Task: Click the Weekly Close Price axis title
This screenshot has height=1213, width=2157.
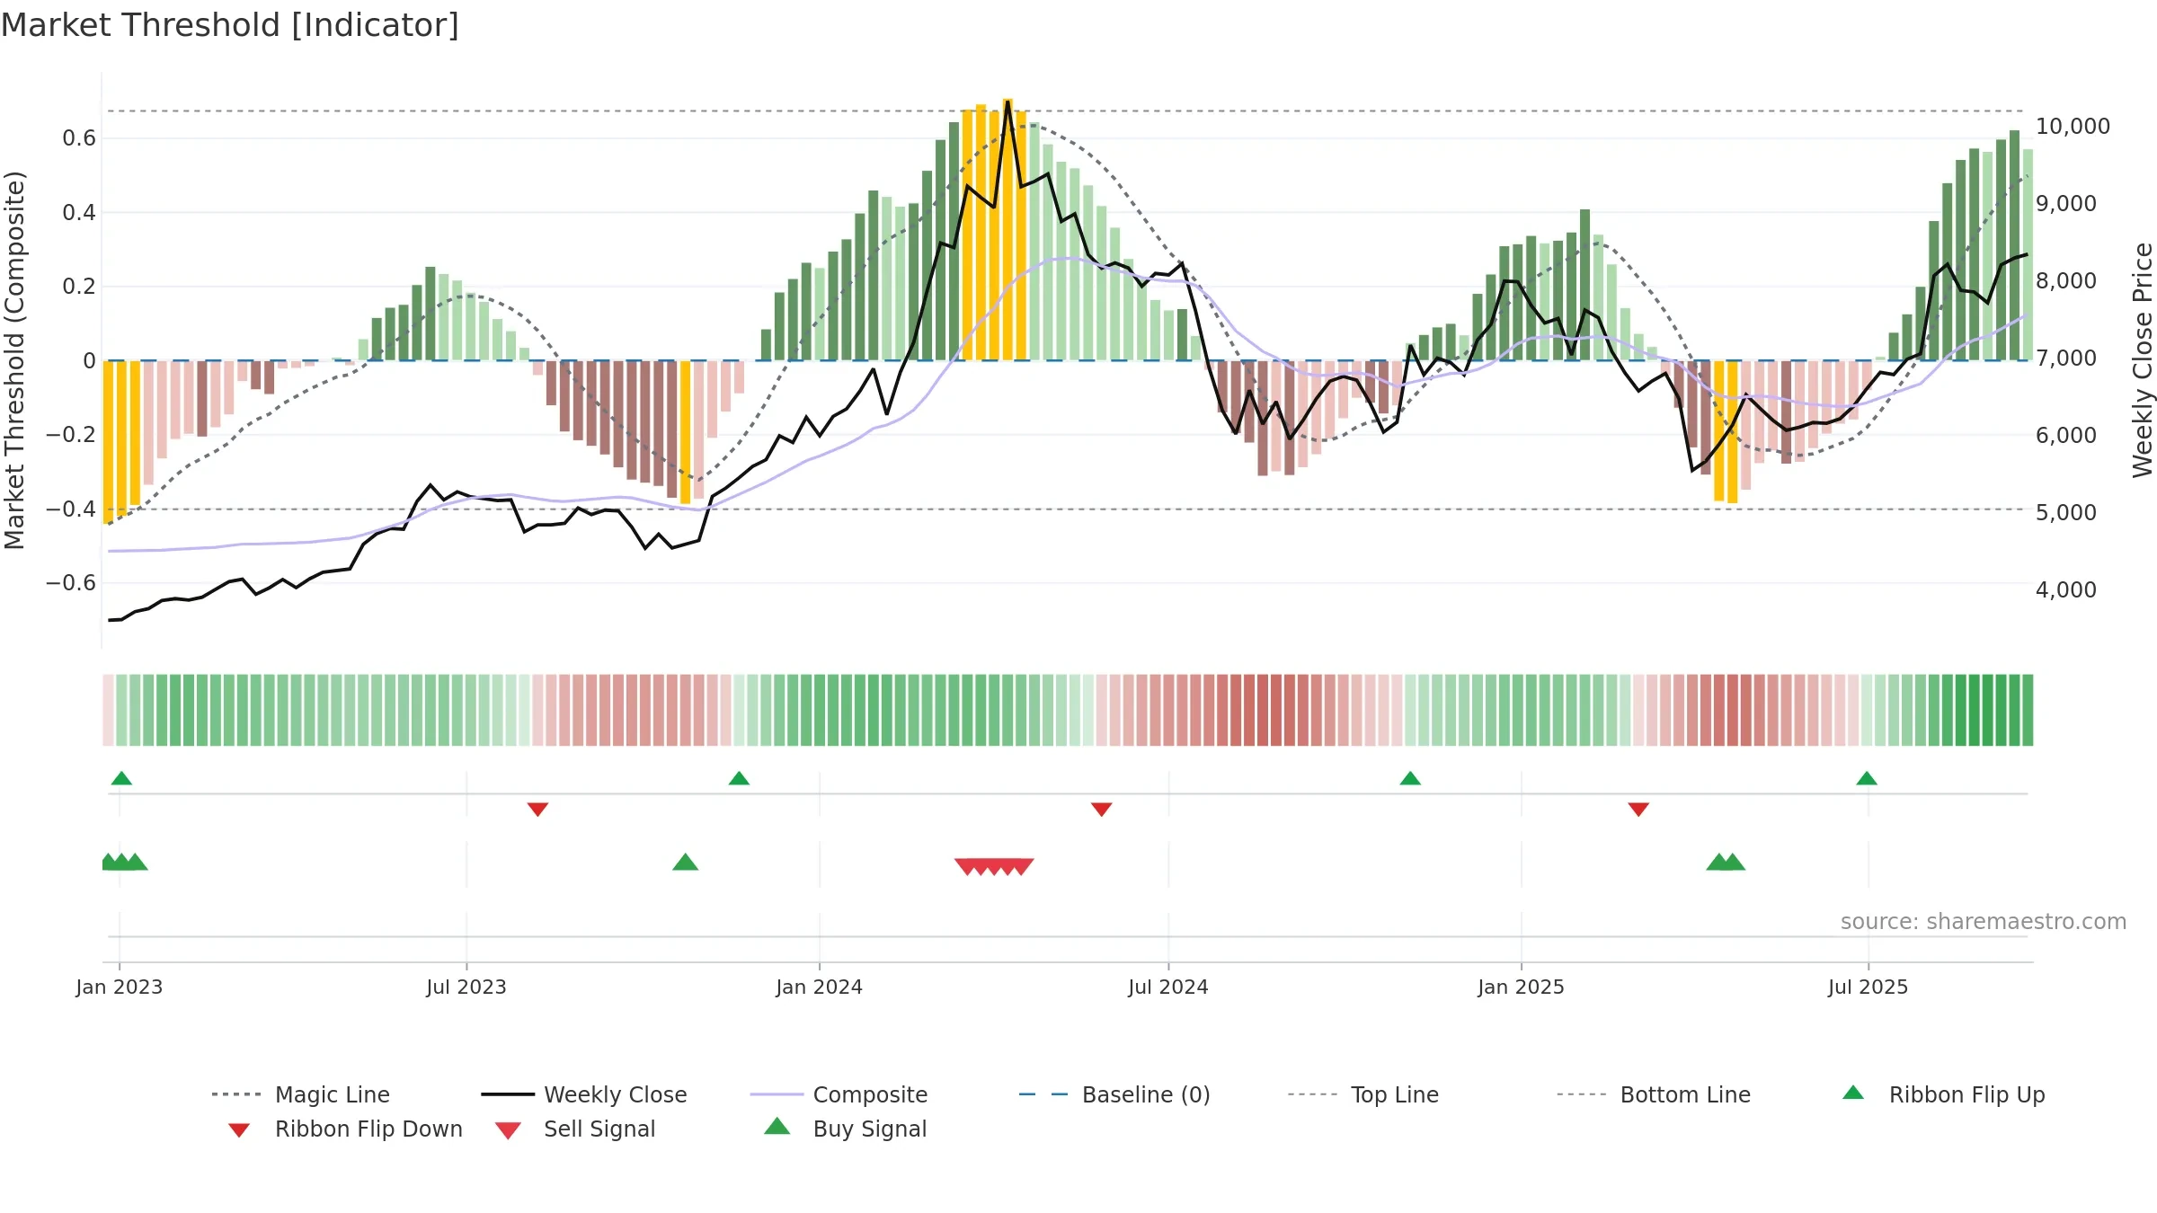Action: 2143,359
